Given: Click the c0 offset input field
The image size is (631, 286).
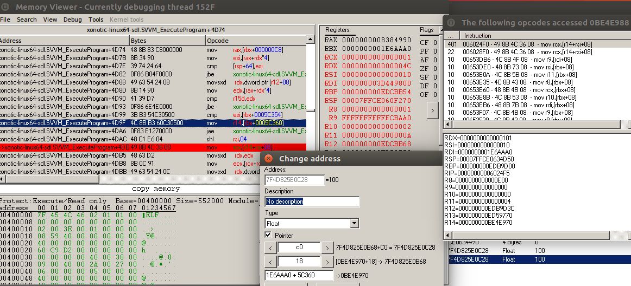Looking at the screenshot, I should [299, 248].
